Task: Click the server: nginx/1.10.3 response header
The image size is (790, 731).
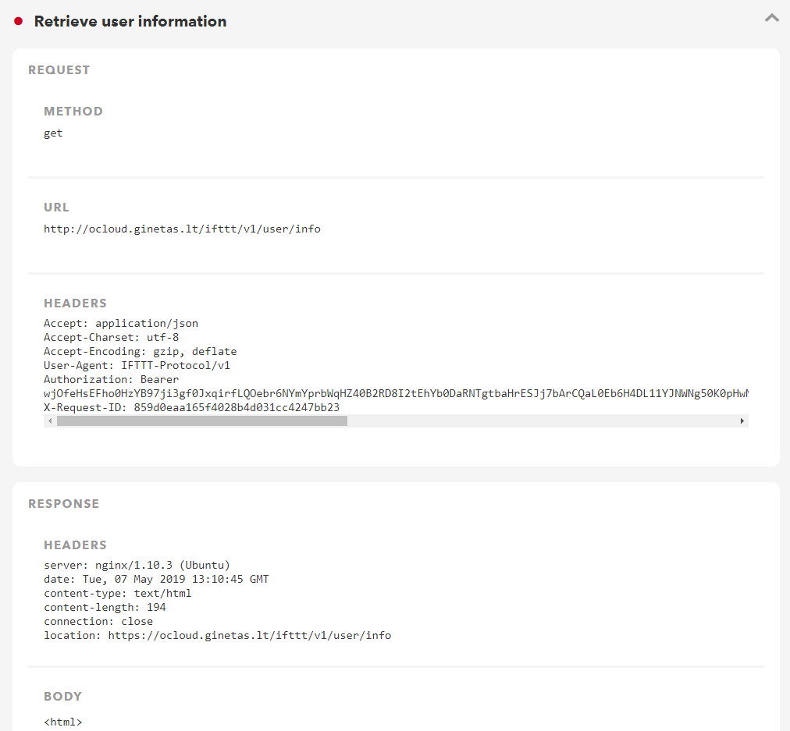Action: [137, 566]
